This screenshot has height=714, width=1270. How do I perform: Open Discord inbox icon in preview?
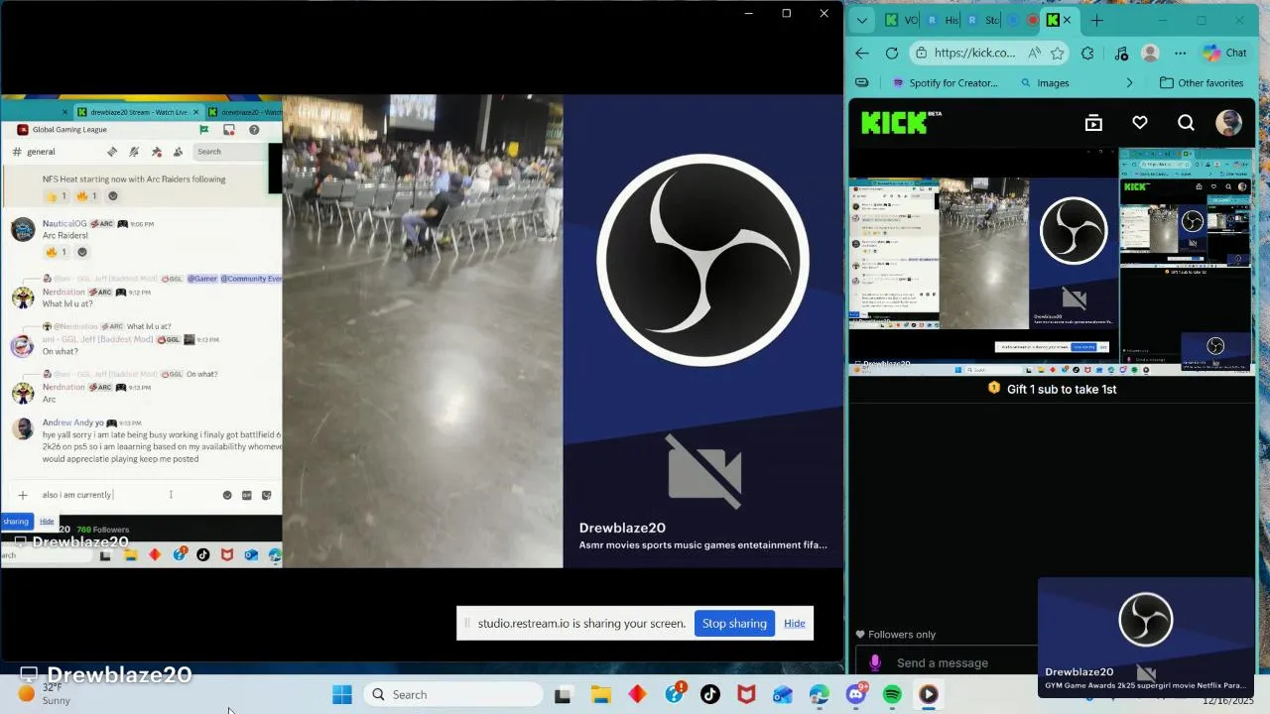229,130
